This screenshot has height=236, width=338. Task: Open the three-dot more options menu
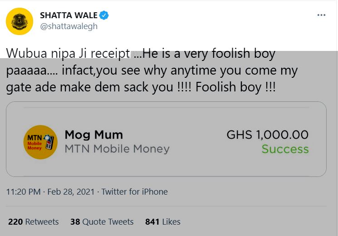321,15
